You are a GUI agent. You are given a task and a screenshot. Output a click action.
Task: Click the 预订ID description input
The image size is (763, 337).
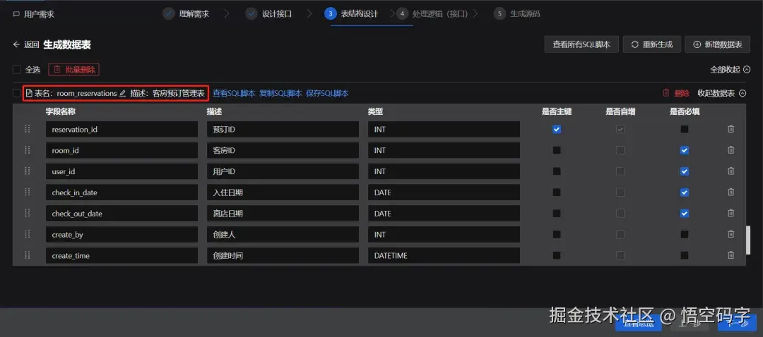pyautogui.click(x=283, y=129)
